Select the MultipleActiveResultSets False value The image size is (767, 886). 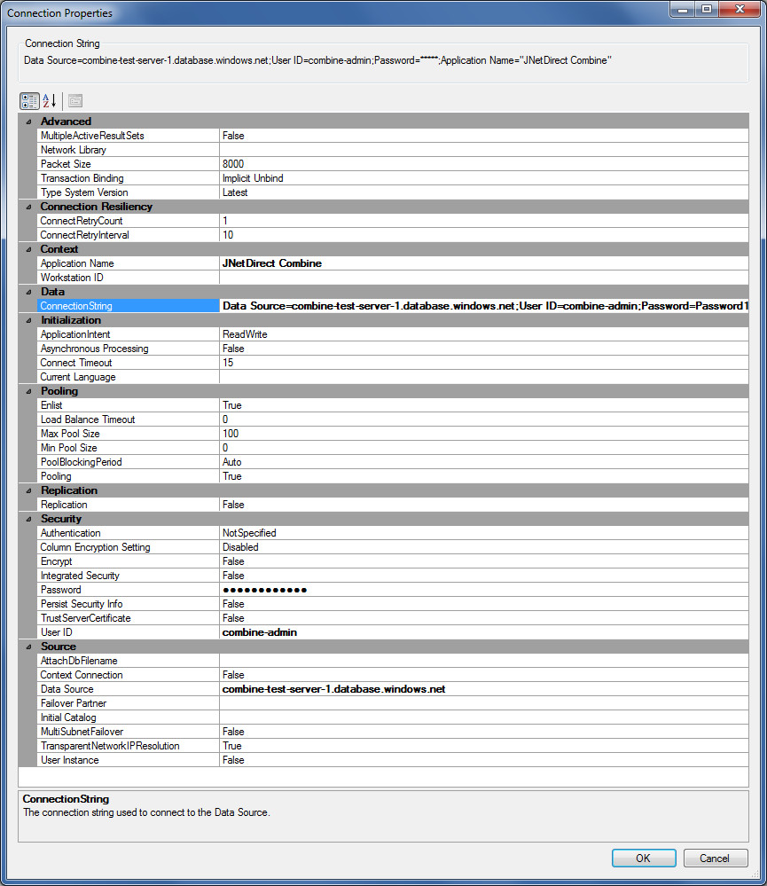[x=483, y=136]
